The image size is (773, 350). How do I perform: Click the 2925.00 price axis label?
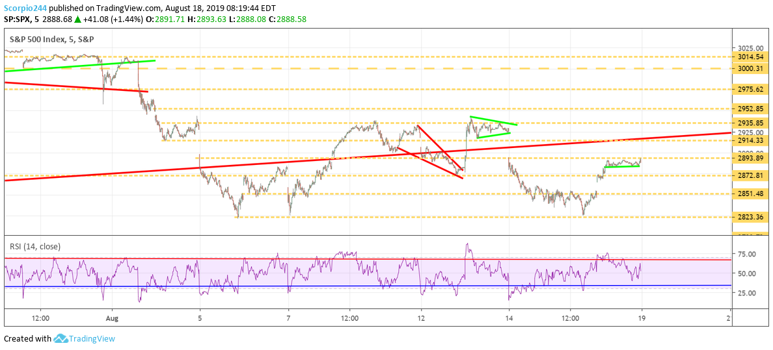[752, 132]
